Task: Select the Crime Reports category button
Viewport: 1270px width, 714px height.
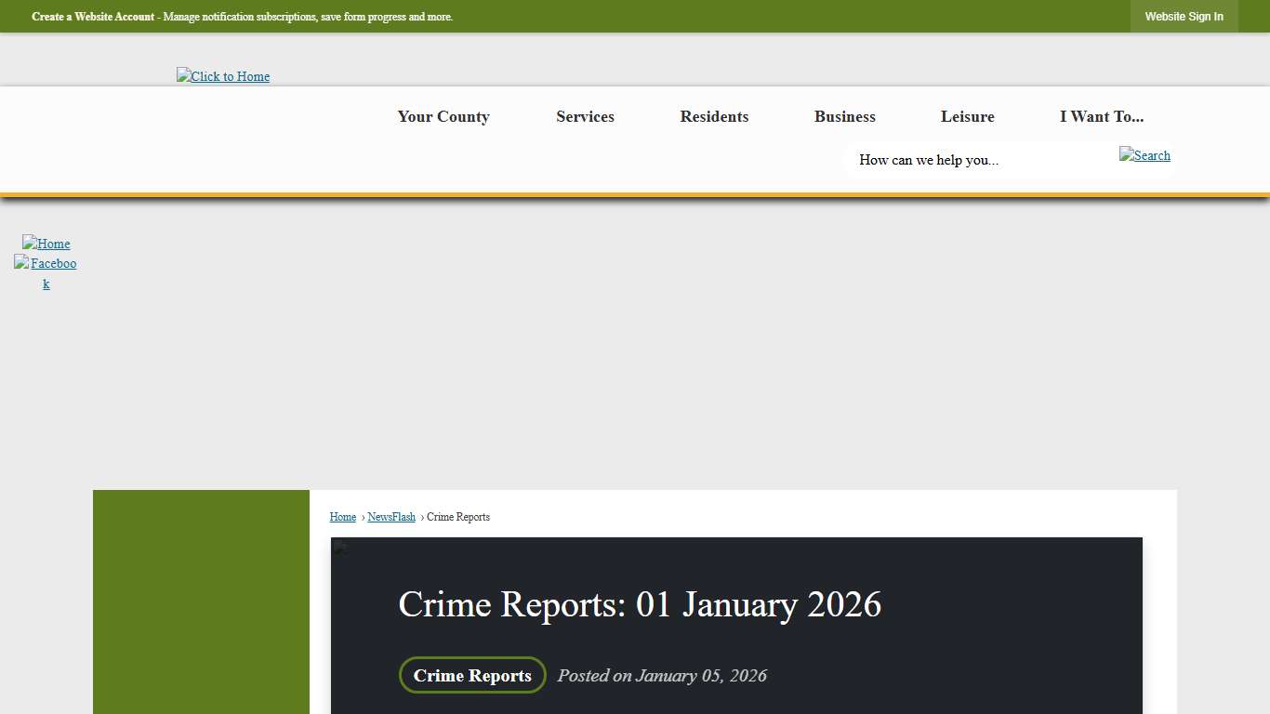Action: pos(471,675)
